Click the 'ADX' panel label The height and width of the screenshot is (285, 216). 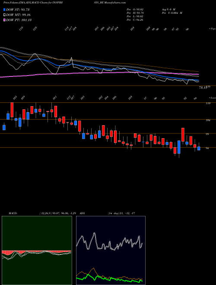coord(83,213)
